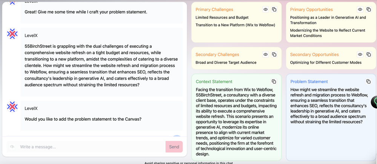Click the Problem Statement heading
The width and height of the screenshot is (377, 164).
click(309, 81)
